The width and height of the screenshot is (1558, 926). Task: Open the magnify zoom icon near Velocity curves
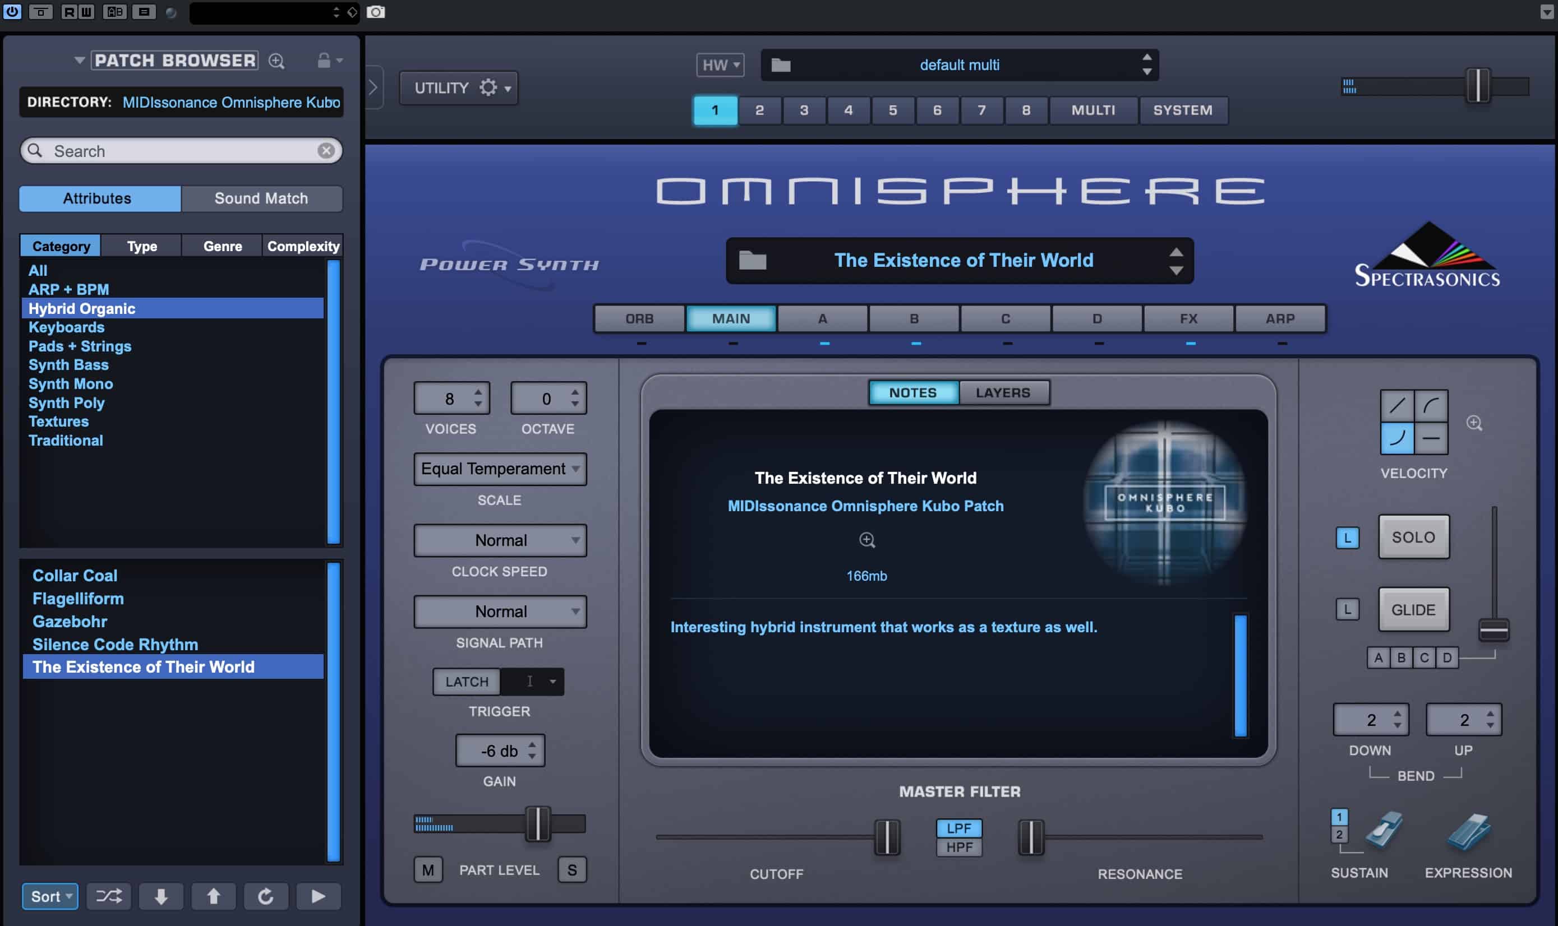(x=1476, y=423)
